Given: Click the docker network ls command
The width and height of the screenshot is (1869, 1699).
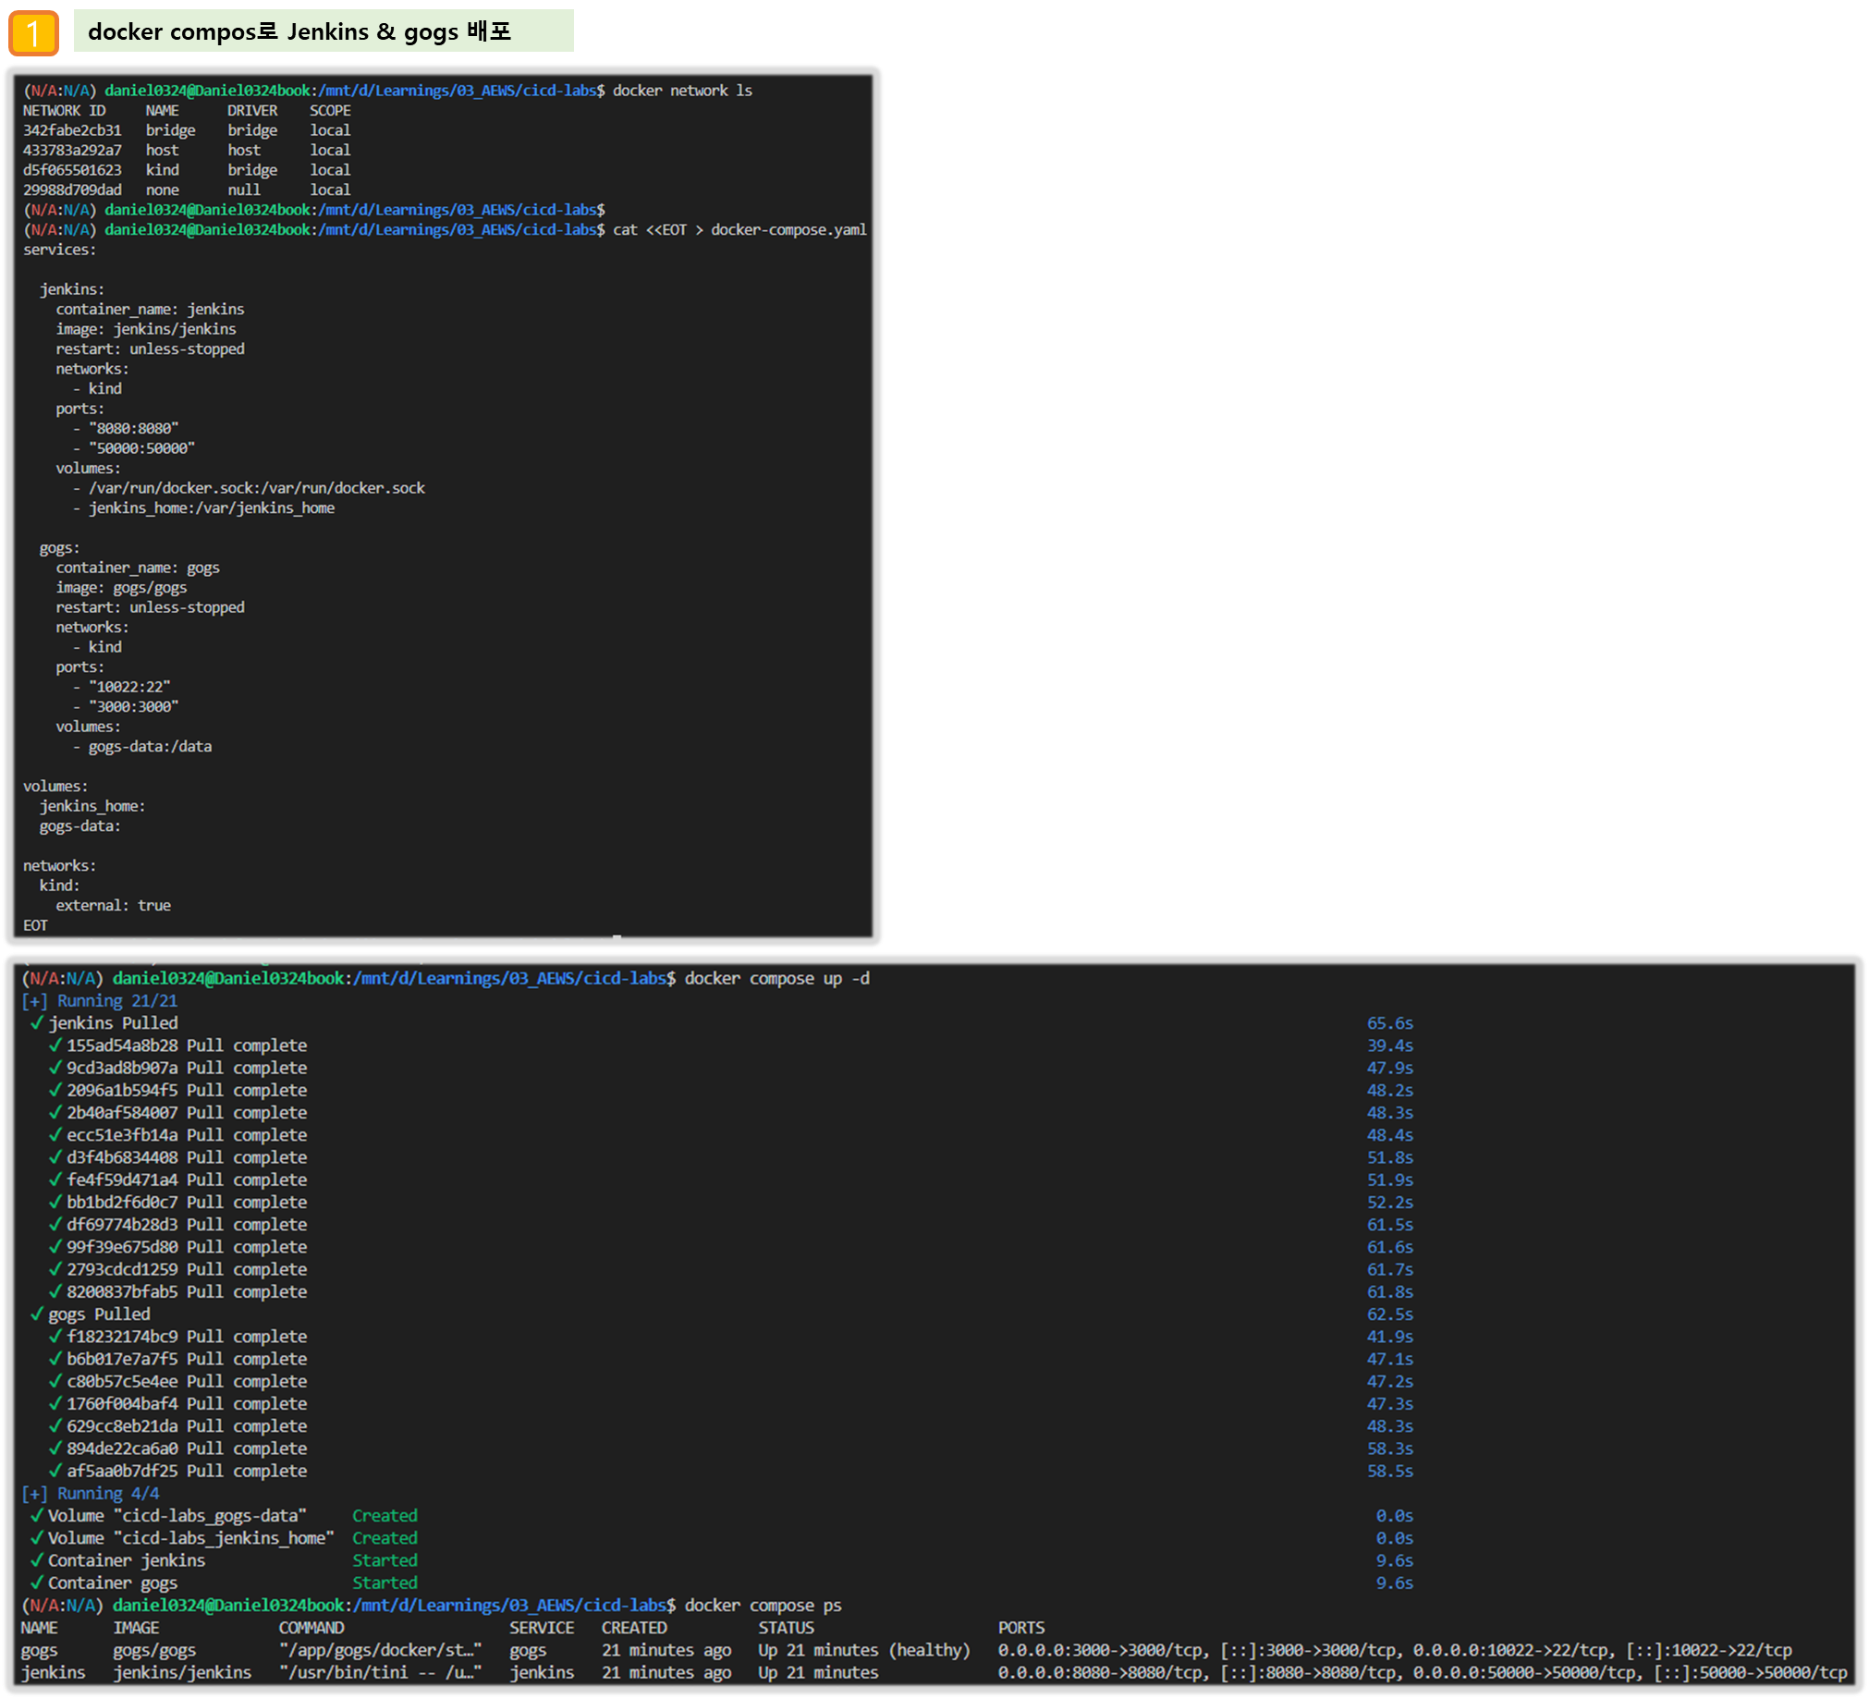Looking at the screenshot, I should pyautogui.click(x=682, y=90).
